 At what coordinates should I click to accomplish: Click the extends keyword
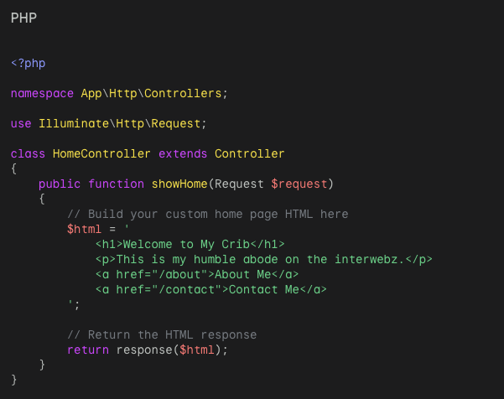coord(183,154)
